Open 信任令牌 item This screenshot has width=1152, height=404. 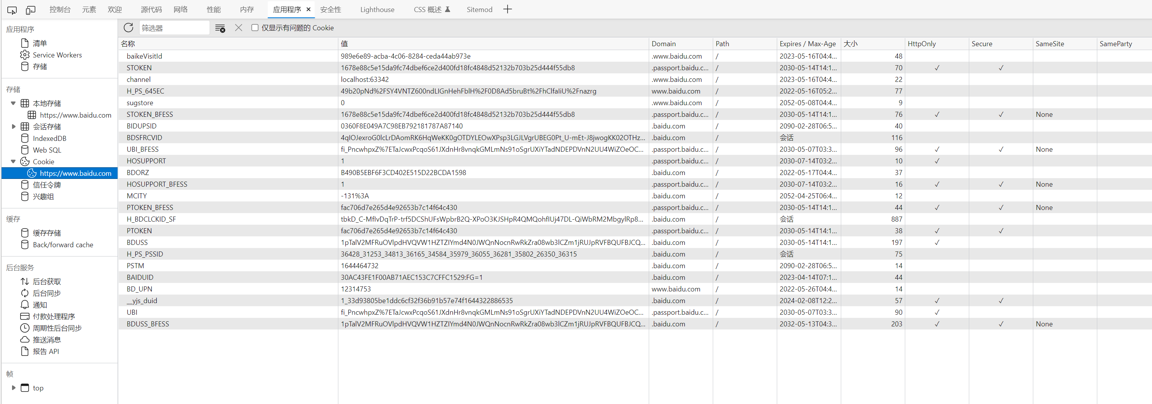point(47,184)
